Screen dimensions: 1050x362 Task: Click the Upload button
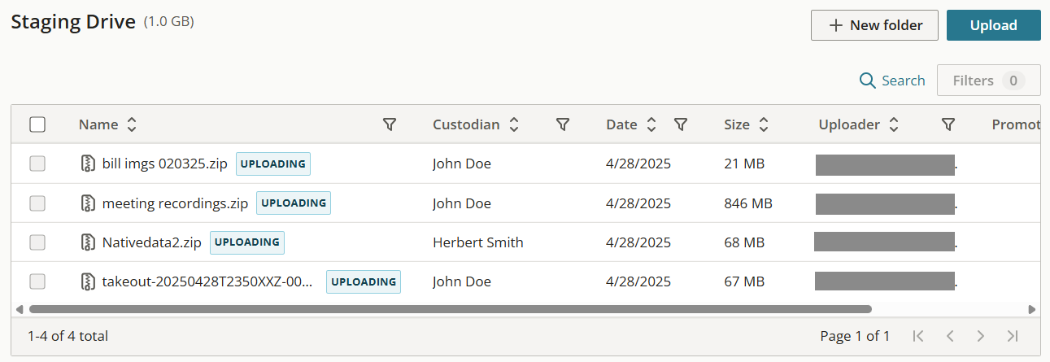[x=993, y=25]
